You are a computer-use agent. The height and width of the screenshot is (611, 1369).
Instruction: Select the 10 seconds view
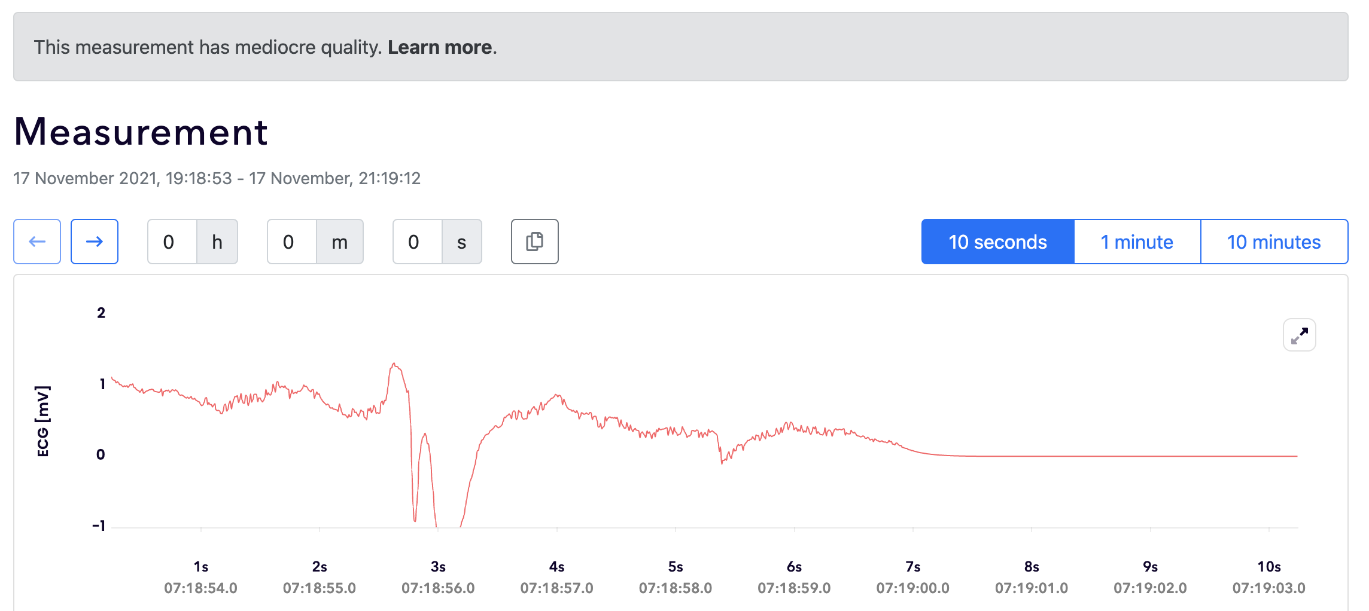[997, 242]
